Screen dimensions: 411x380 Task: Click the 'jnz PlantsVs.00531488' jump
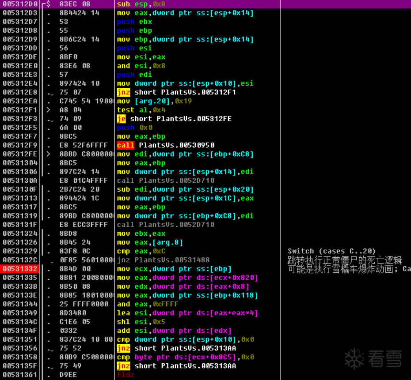pyautogui.click(x=164, y=260)
